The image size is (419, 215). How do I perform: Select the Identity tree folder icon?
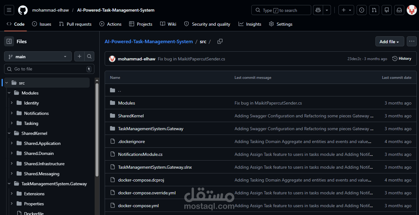pos(19,103)
